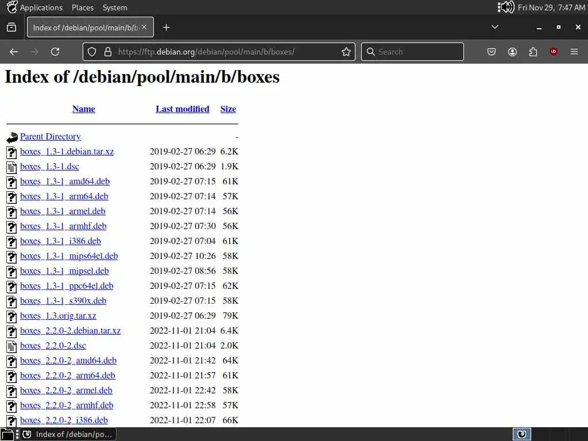Click the file icon for boxes_1.3-1.dsc
This screenshot has height=441, width=588.
pos(11,167)
